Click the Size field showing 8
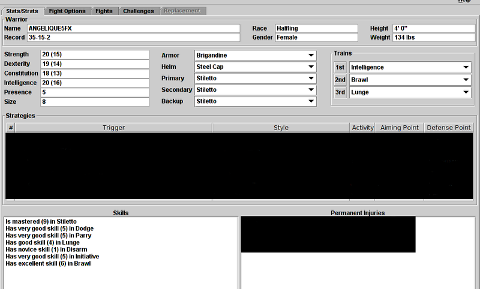Image resolution: width=480 pixels, height=289 pixels. (95, 102)
